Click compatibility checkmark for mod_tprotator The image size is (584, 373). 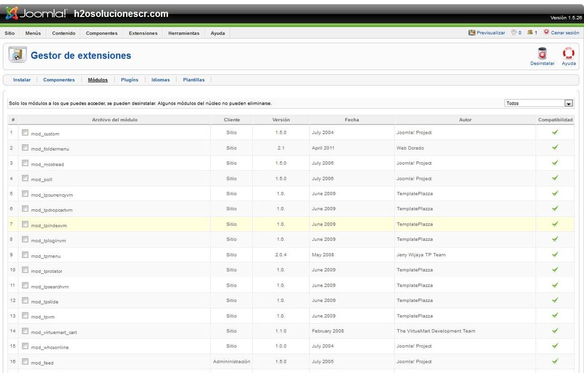pyautogui.click(x=555, y=269)
